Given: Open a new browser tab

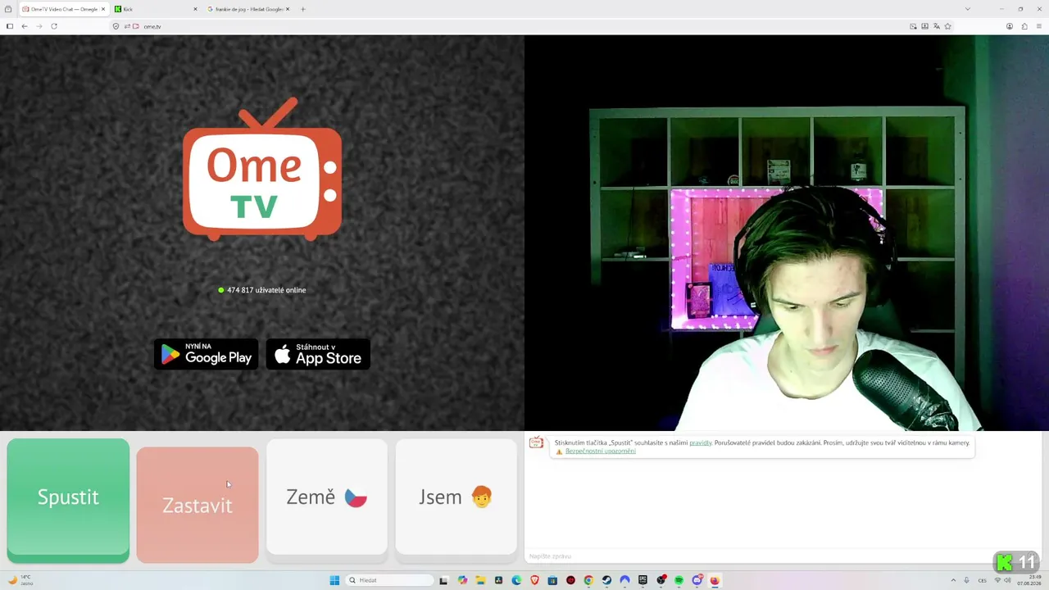Looking at the screenshot, I should pos(303,9).
